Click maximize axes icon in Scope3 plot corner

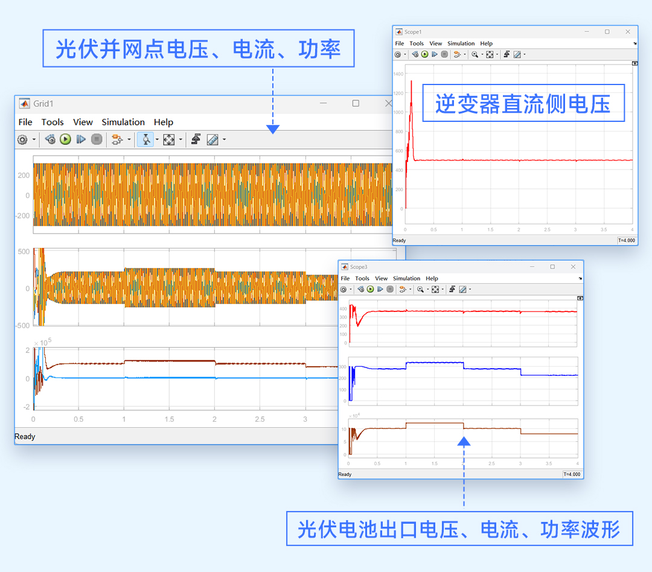click(x=580, y=299)
